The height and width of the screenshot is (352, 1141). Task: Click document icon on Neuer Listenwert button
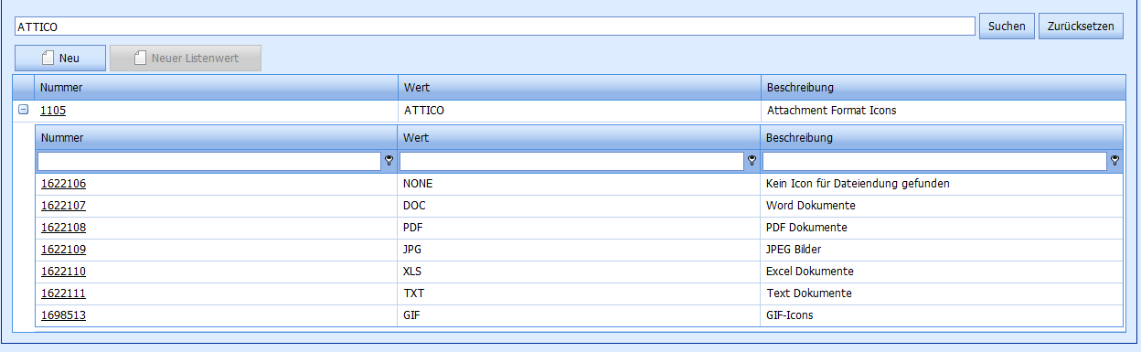(140, 59)
